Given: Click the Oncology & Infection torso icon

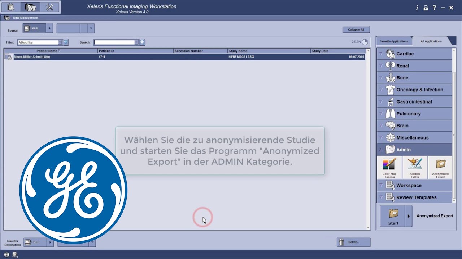Looking at the screenshot, I should coord(390,90).
